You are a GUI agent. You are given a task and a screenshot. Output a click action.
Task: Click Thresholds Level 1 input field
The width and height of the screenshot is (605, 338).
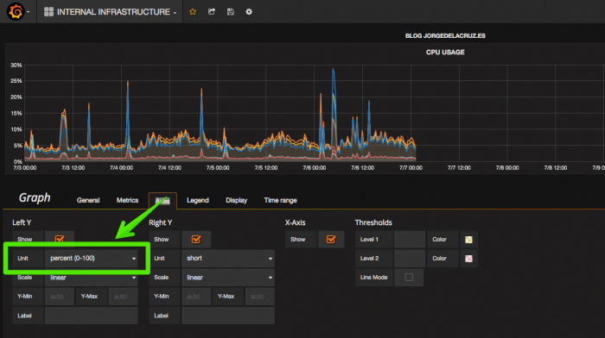click(410, 240)
